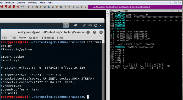Open Patches window with 'P' button

click(x=57, y=7)
